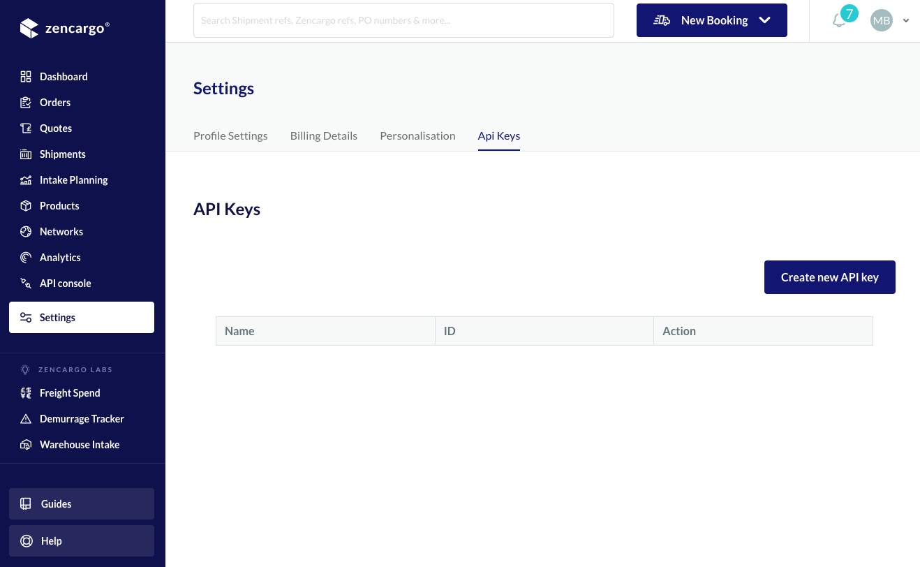Open Warehouse Intake from Zencargo Labs
The image size is (920, 567).
[x=80, y=444]
